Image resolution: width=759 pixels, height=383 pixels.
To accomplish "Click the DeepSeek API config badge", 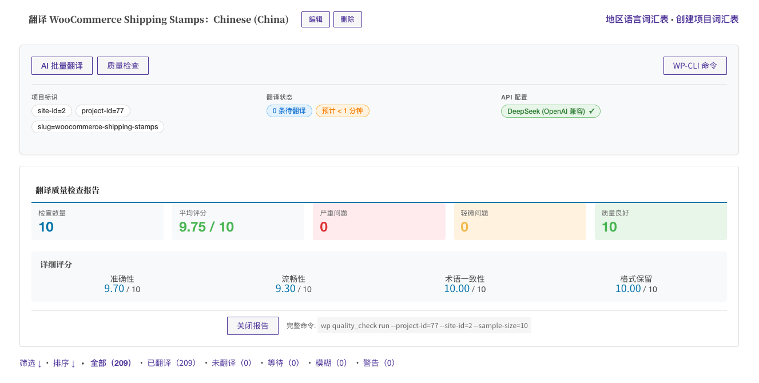I will click(x=550, y=111).
